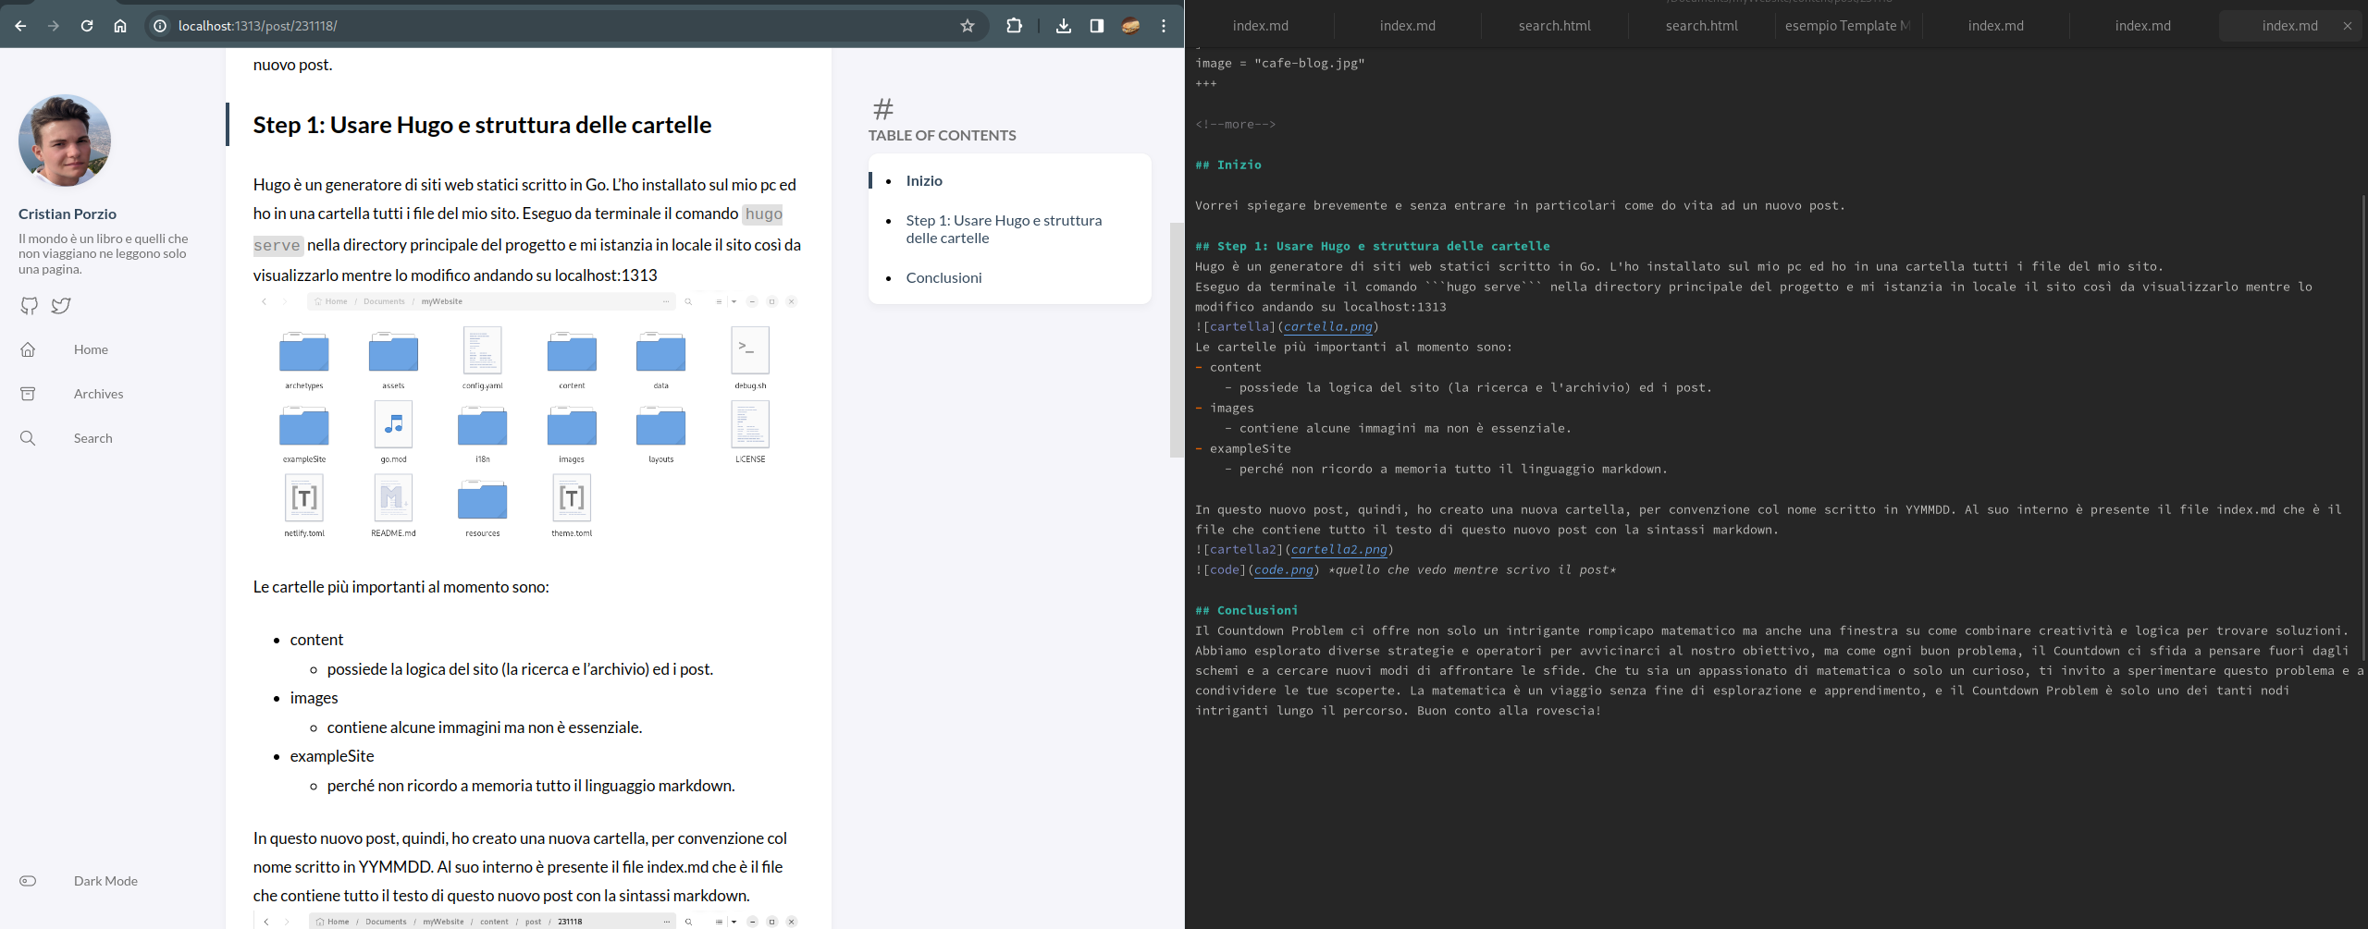Open the browser downloads icon
2368x929 pixels.
coord(1064,26)
